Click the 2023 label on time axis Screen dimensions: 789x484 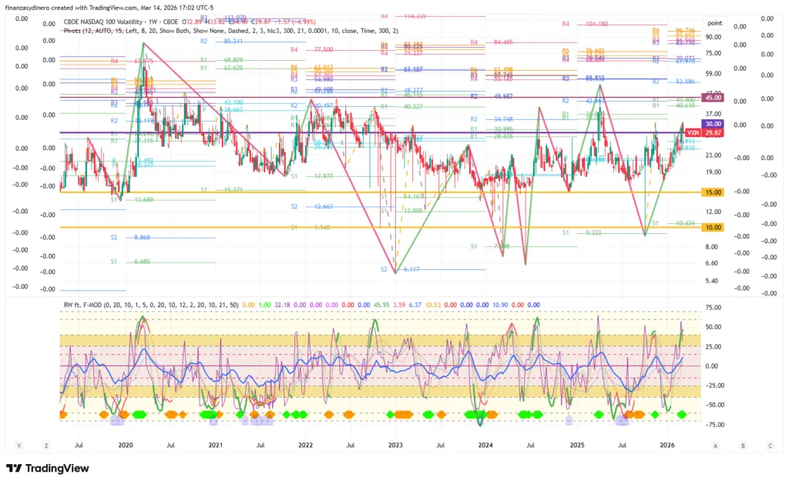coord(395,445)
